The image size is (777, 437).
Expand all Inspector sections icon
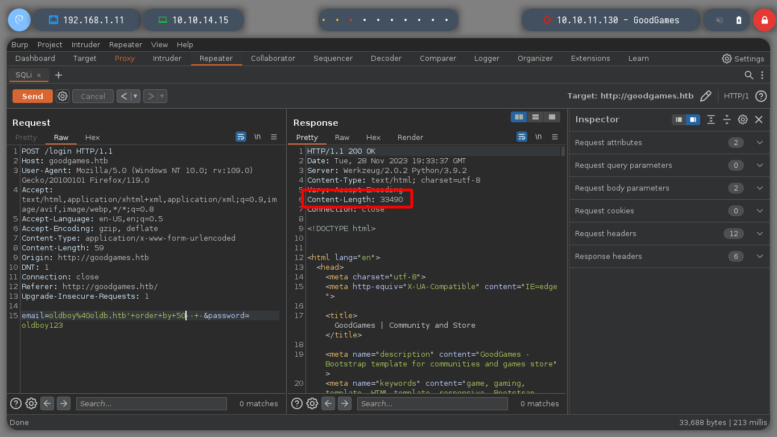pyautogui.click(x=711, y=119)
